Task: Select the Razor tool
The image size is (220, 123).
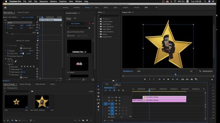Action: pos(98,96)
